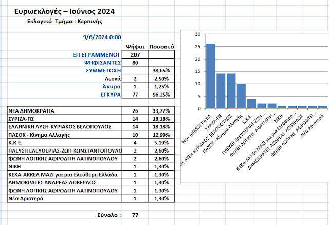This screenshot has width=329, height=225.
Task: Select the title cell Ευρωεκλογές – Ιούνιος 2024
Action: (64, 11)
